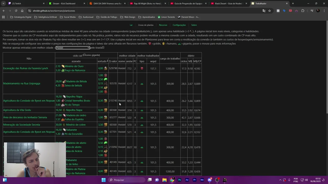Image resolution: width=328 pixels, height=184 pixels.
Task: Reload the current page
Action: tap(16, 11)
